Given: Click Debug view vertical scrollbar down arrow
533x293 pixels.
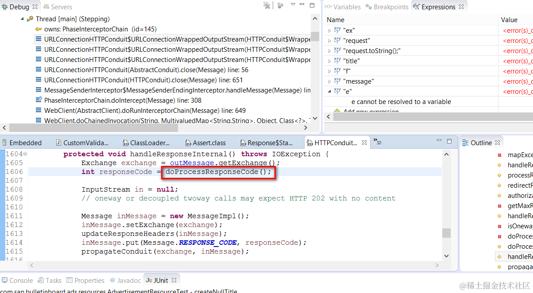Looking at the screenshot, I should tap(315, 118).
